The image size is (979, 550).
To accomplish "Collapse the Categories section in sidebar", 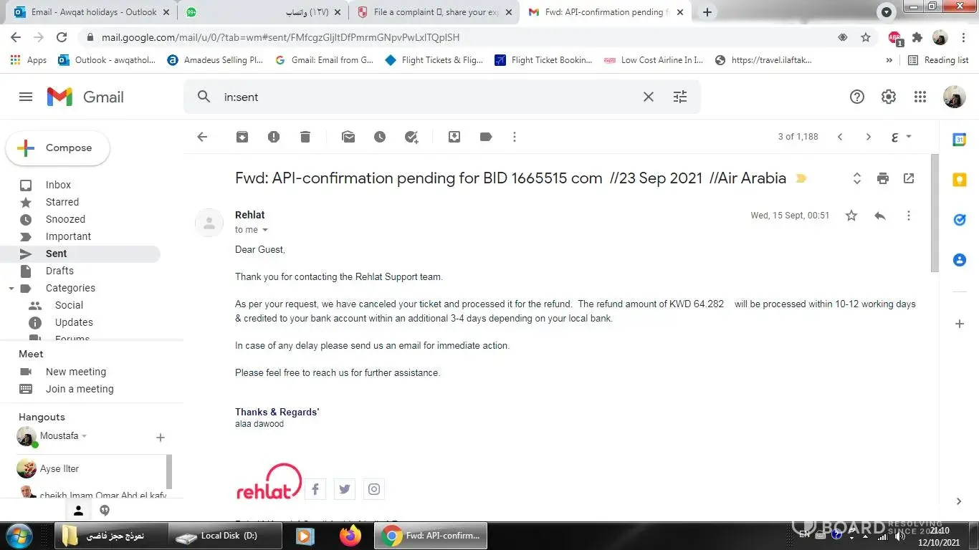I will (11, 289).
